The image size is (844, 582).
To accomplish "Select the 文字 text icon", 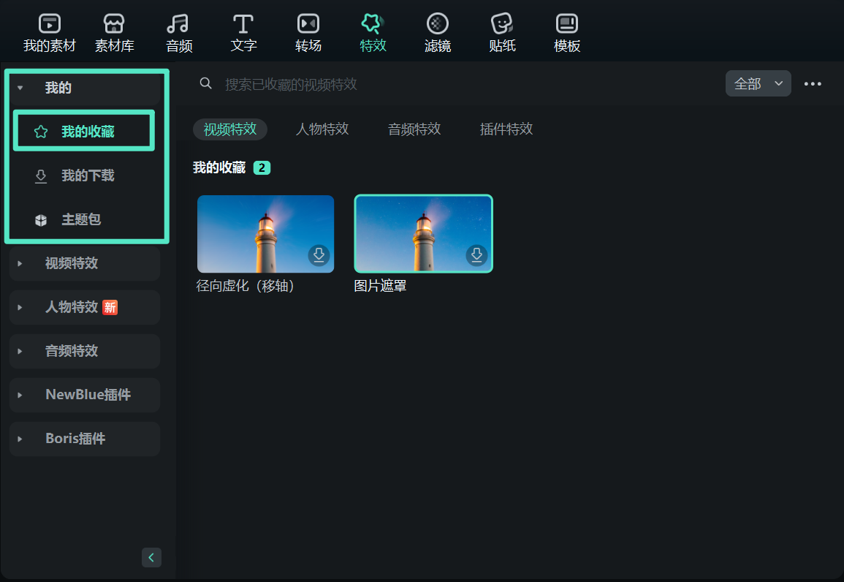I will (243, 24).
